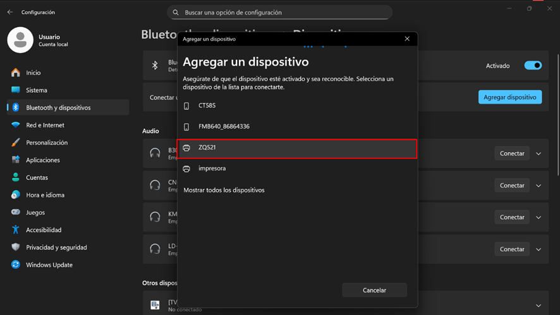Choose the CT58S device entry
This screenshot has height=315, width=560.
[x=297, y=105]
